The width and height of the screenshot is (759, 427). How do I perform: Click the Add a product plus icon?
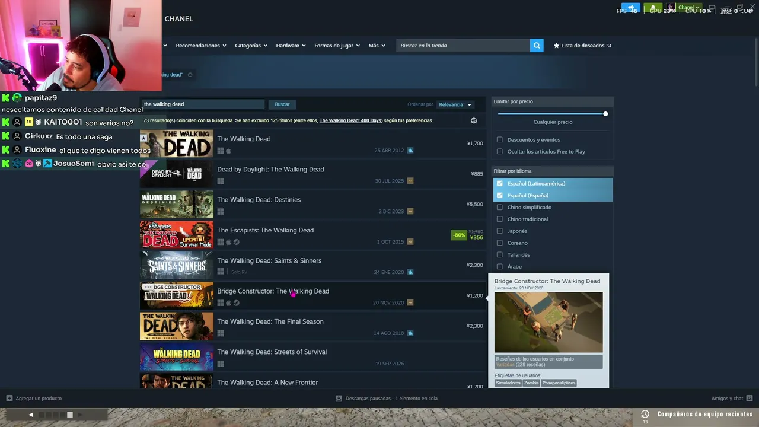[x=9, y=399]
